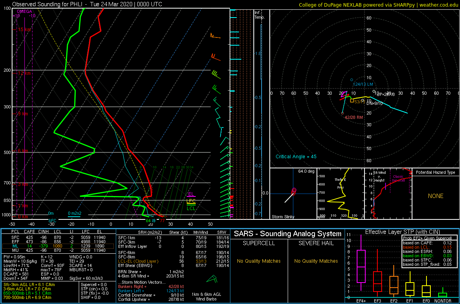
Task: Click the 12 km height label
Action: tap(23, 73)
